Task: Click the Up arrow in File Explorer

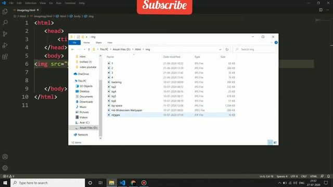Action: point(89,49)
